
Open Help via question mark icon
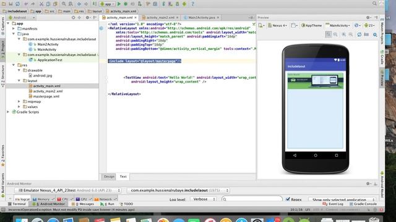[192, 4]
